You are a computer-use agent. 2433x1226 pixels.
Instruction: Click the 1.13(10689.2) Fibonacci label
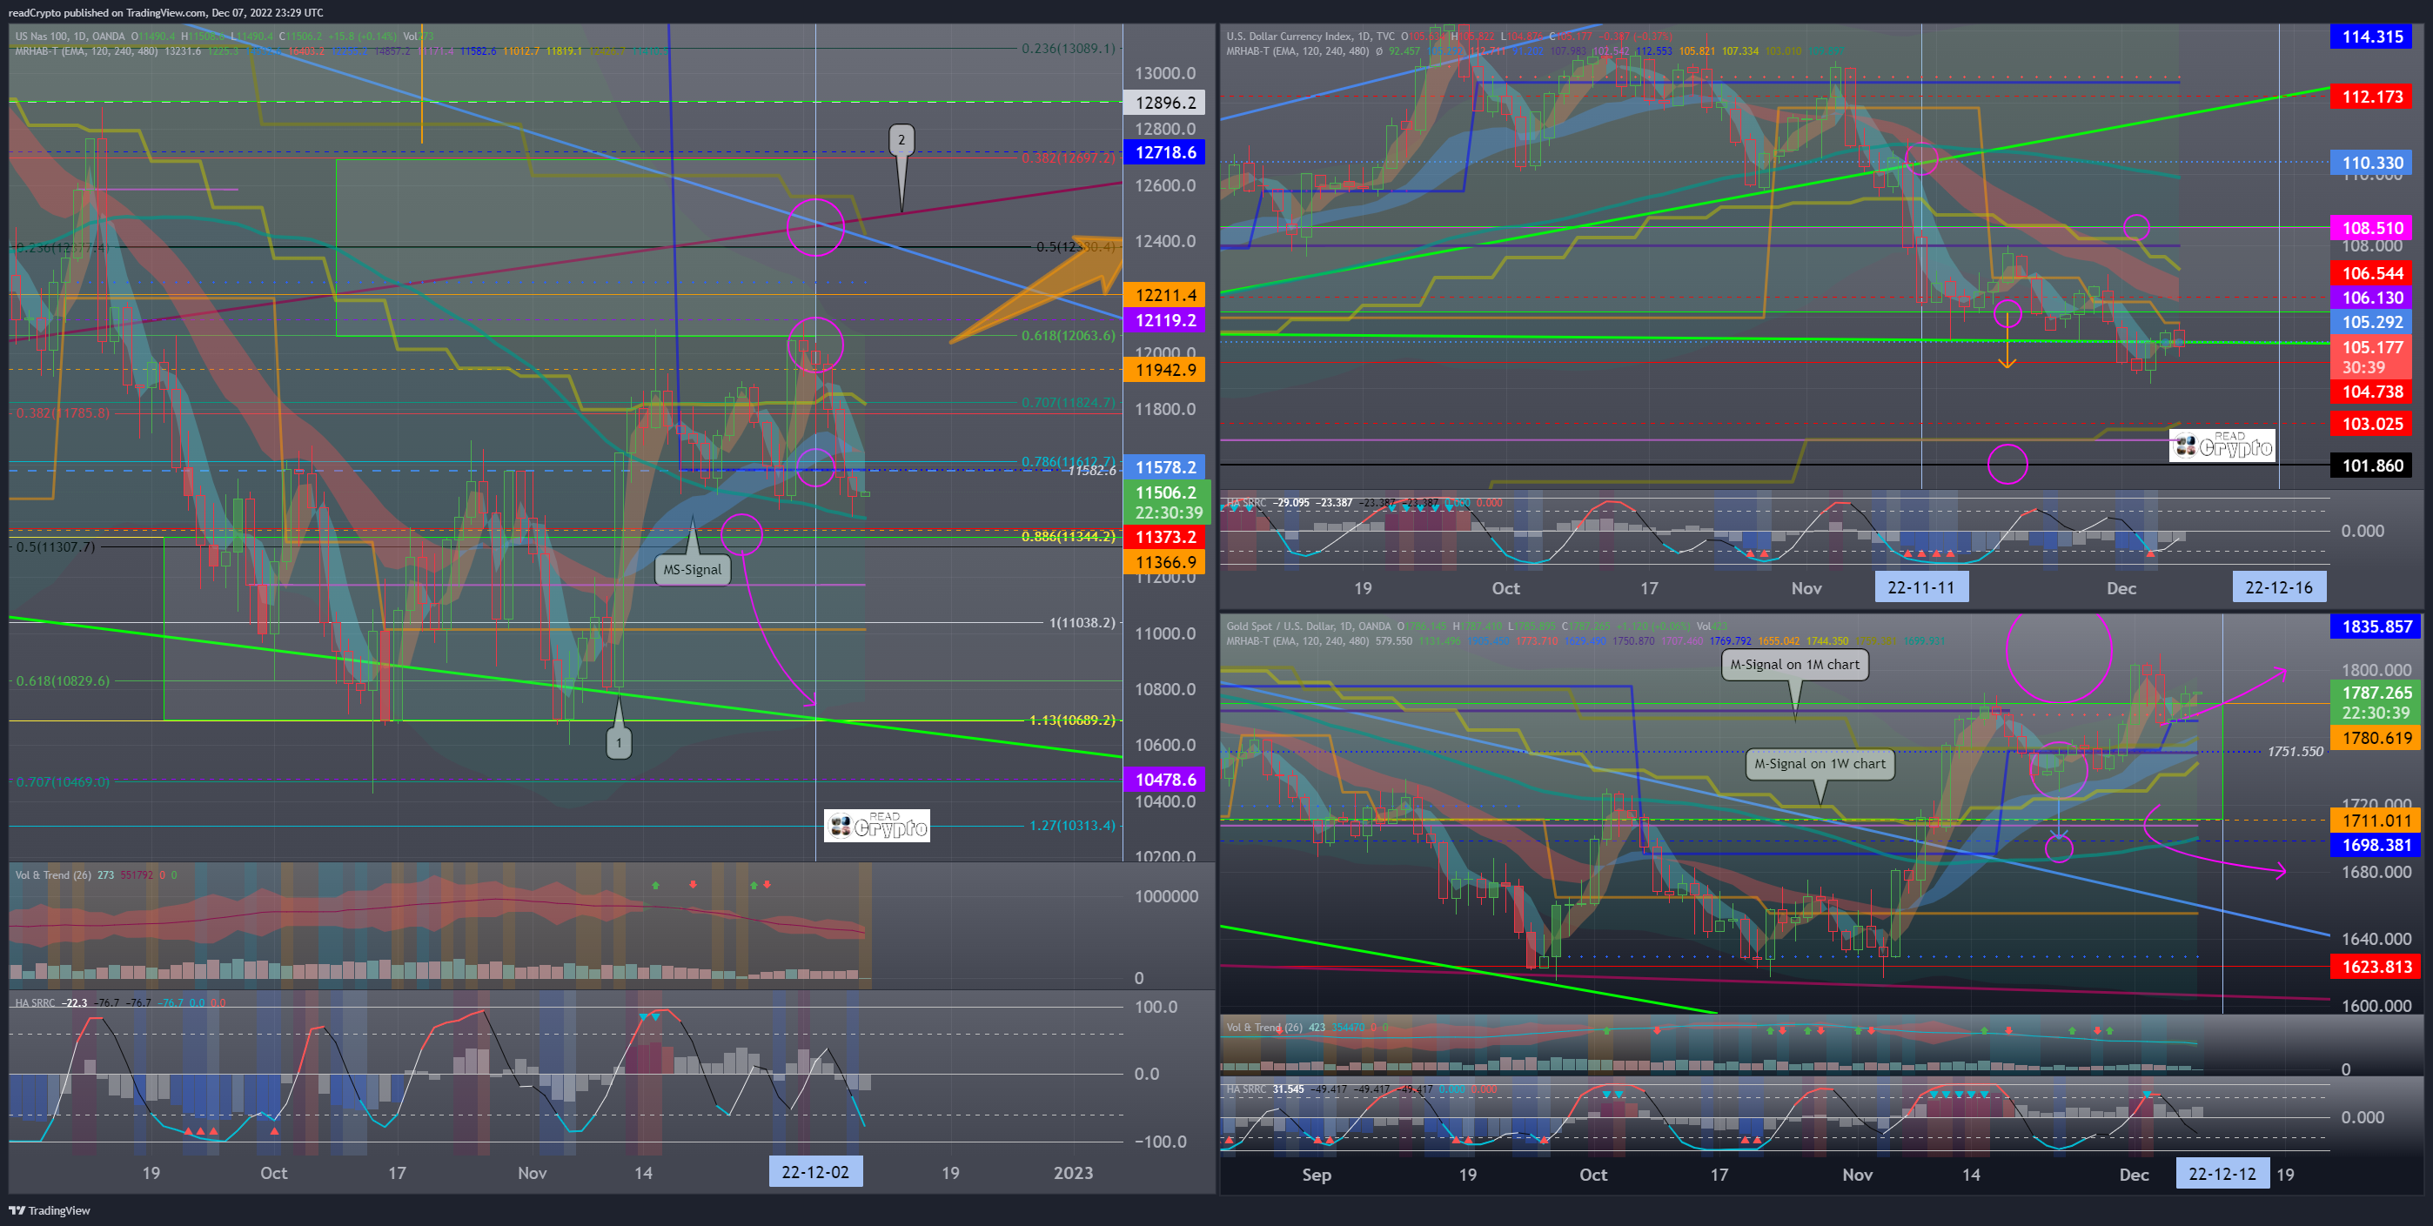1072,720
